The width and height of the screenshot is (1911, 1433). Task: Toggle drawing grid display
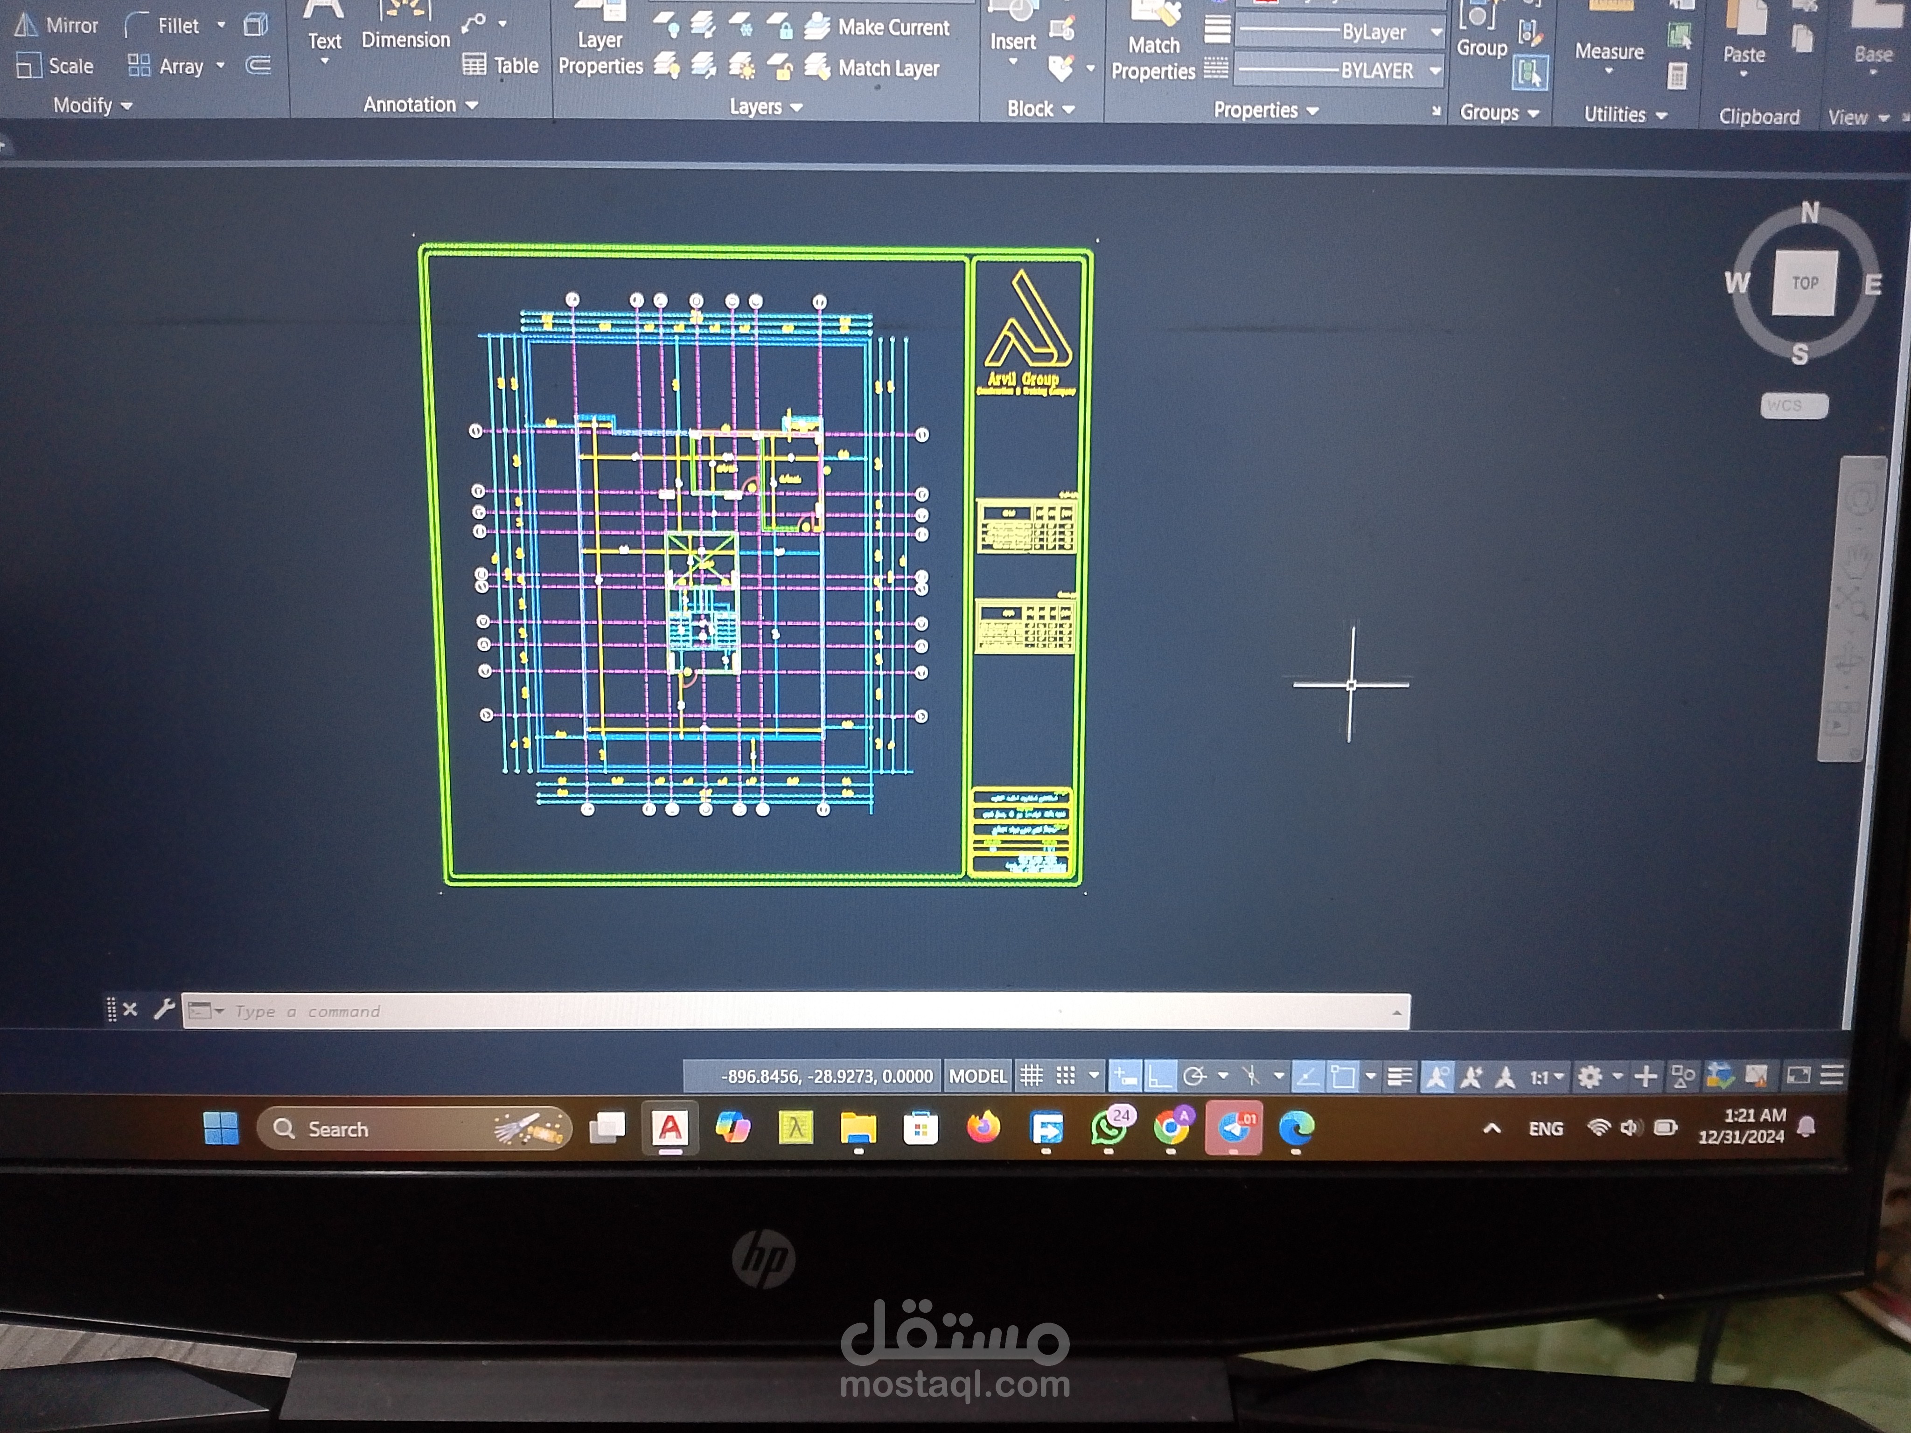[x=1032, y=1076]
